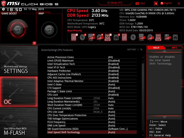Image resolution: width=184 pixels, height=138 pixels.
Task: Click the red question mark help icon
Action: point(34,43)
